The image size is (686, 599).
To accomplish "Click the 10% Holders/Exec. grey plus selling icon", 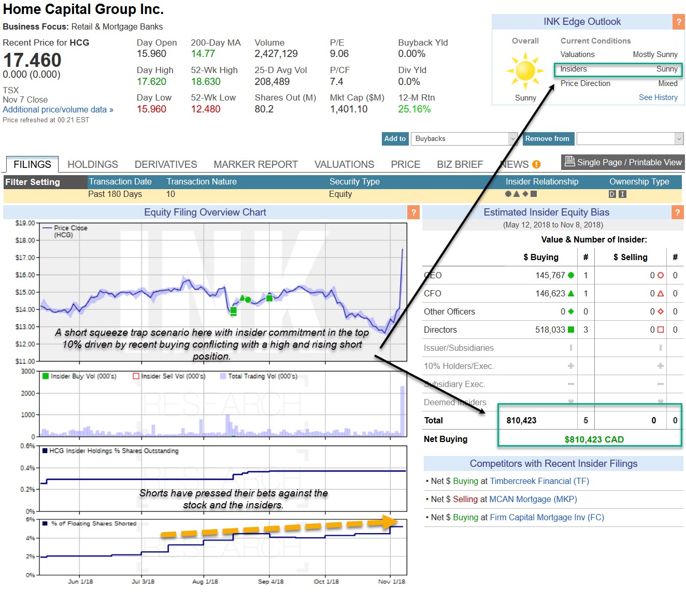I will click(661, 366).
